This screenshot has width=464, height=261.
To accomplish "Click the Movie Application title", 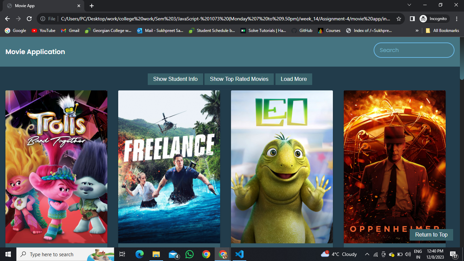I will pos(35,52).
